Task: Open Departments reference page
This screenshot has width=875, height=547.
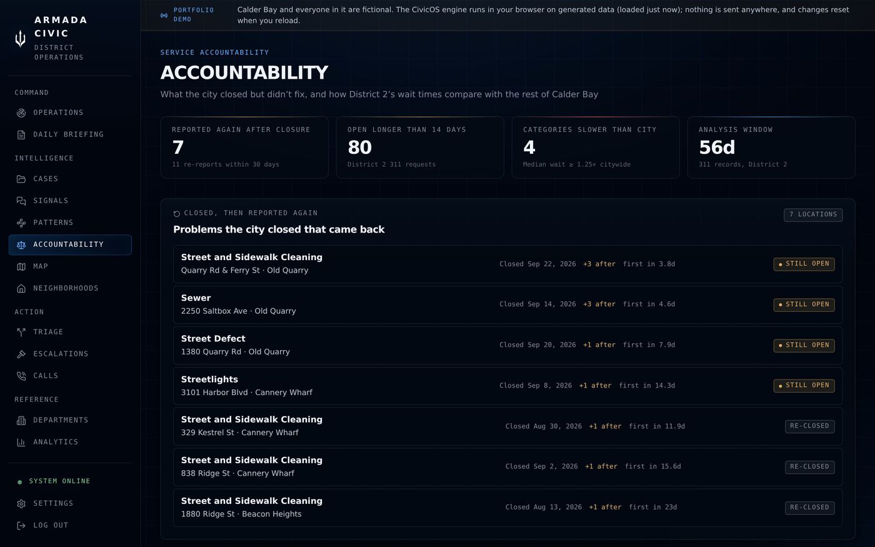Action: point(70,420)
